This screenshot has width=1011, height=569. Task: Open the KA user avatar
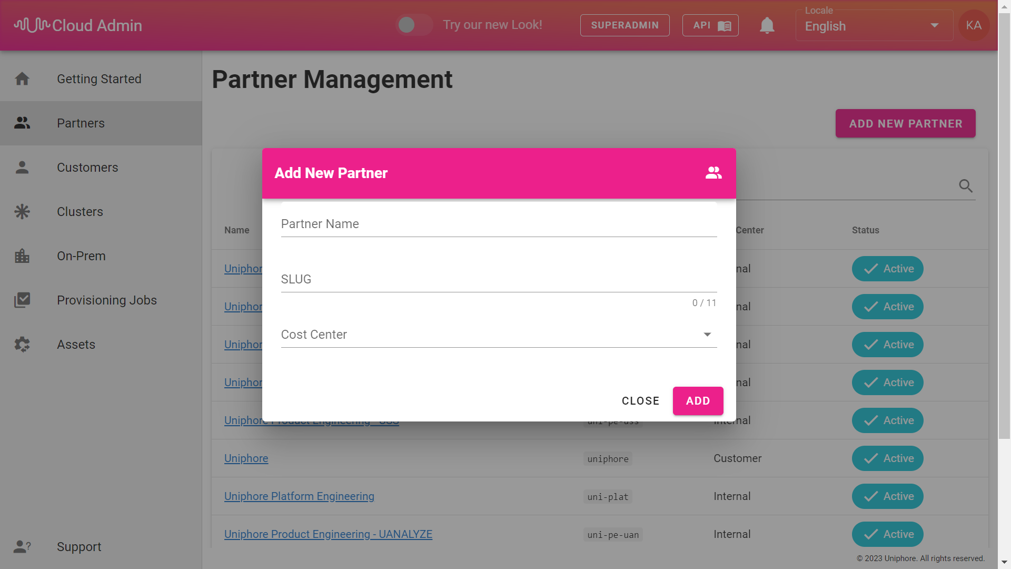click(974, 25)
